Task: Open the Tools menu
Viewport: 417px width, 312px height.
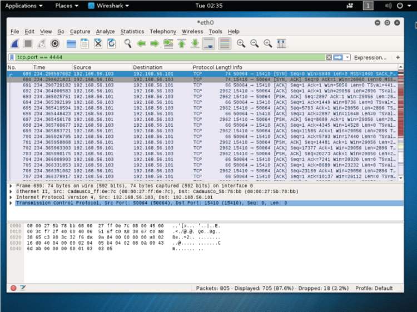Action: [215, 31]
